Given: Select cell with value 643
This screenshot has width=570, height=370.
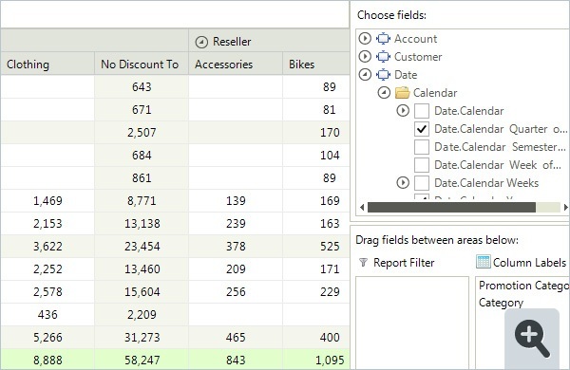Looking at the screenshot, I should pos(142,86).
